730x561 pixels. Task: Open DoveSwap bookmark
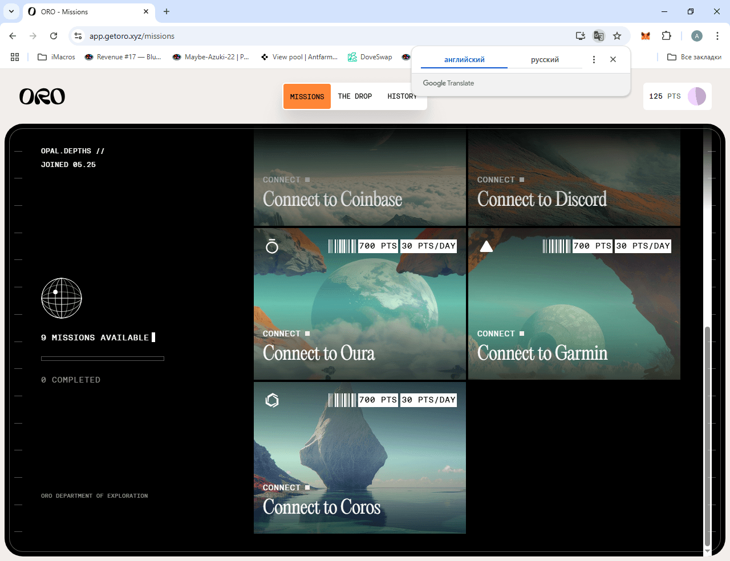tap(370, 57)
